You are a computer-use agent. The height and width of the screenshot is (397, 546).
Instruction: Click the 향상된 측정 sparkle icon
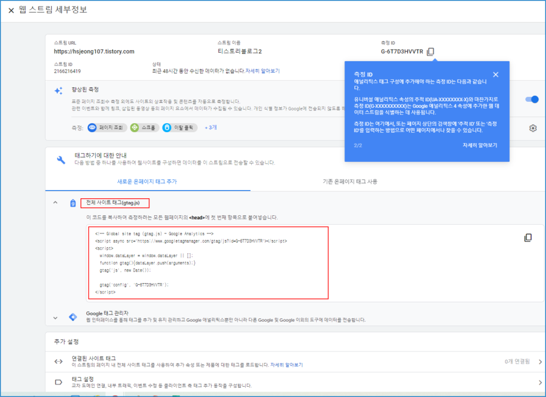click(x=58, y=90)
